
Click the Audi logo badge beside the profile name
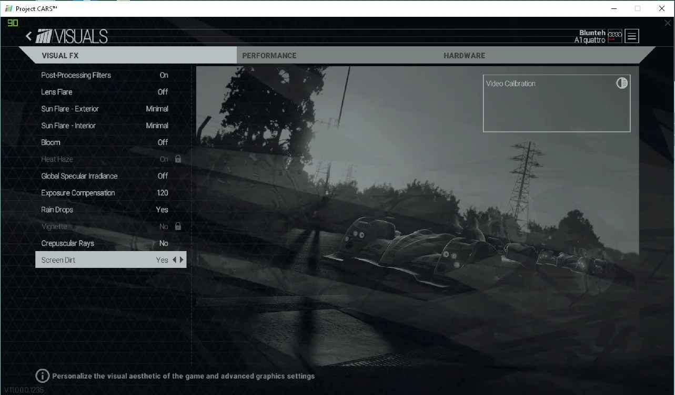[x=614, y=36]
